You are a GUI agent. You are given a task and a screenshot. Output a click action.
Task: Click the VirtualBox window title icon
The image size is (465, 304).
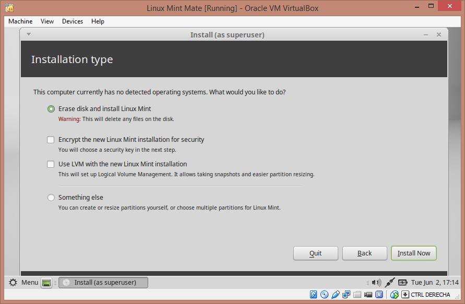(x=9, y=8)
